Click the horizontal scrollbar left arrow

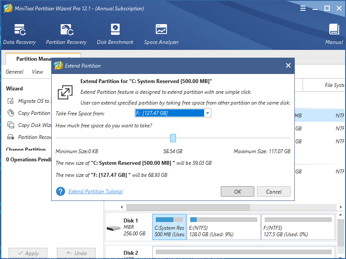pos(122,207)
